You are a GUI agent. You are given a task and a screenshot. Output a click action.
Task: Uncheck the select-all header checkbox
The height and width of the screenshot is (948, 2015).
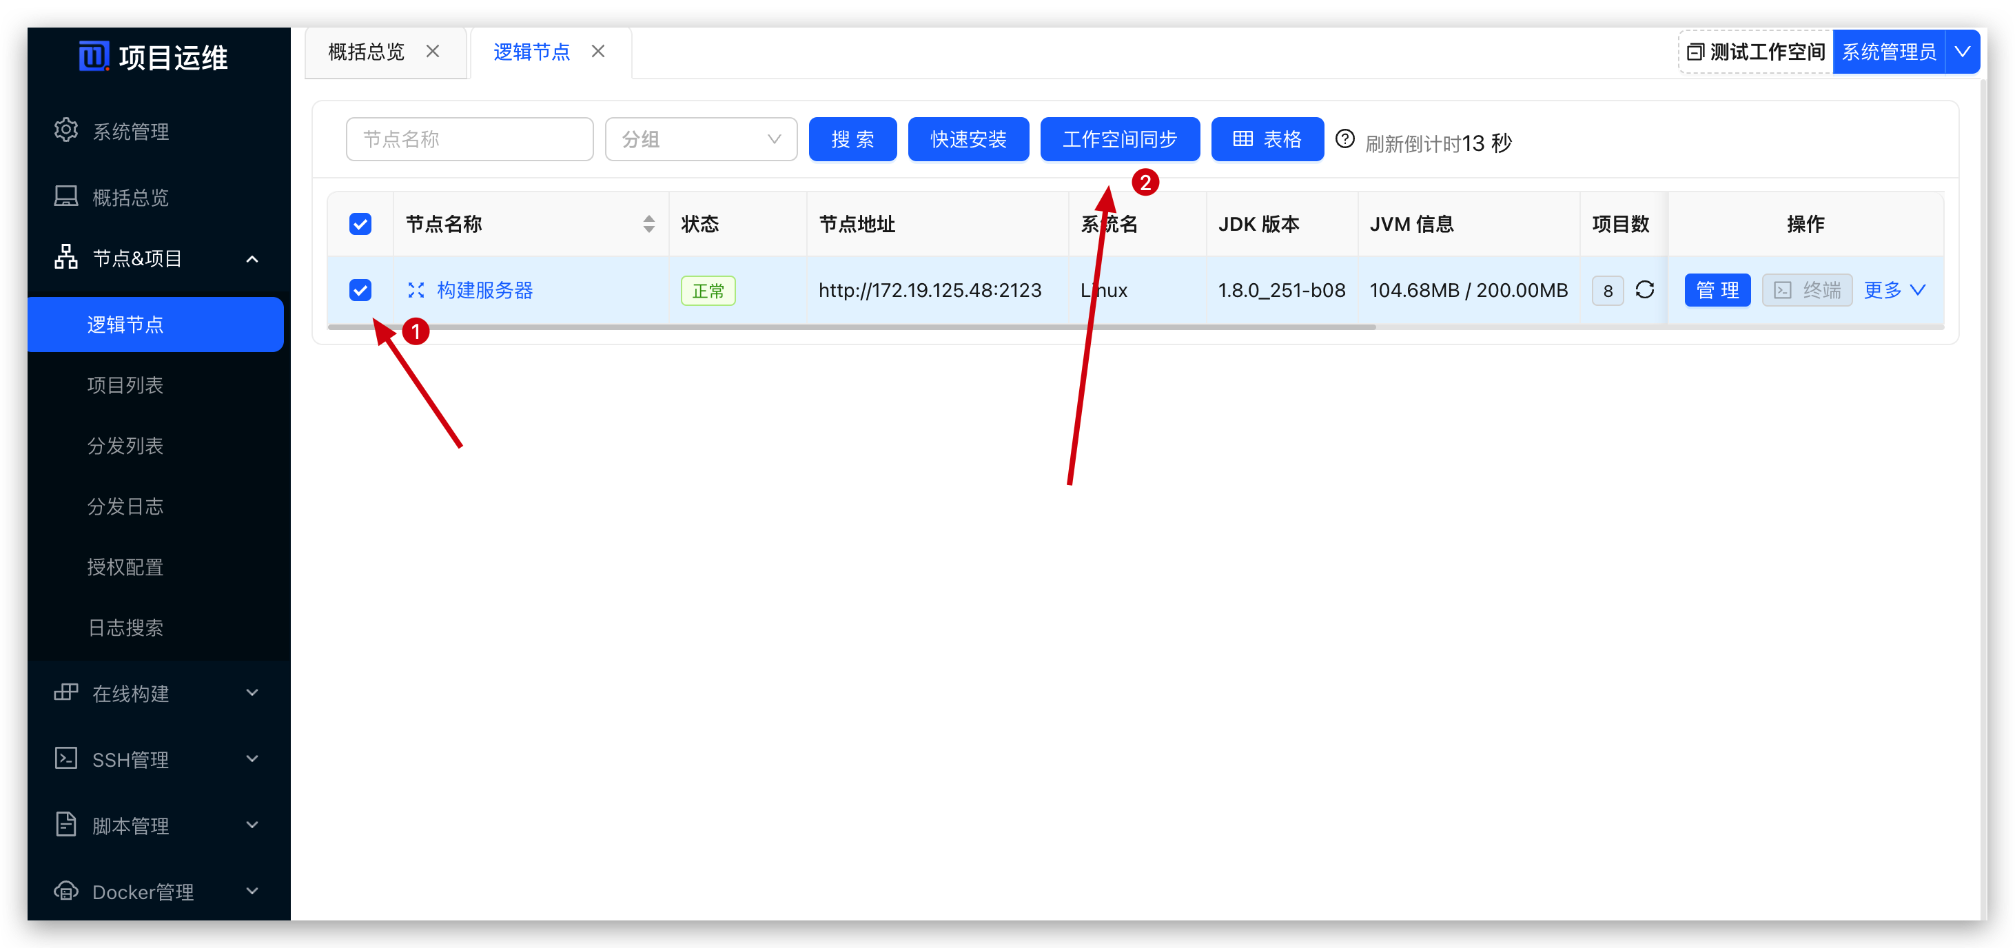[360, 225]
